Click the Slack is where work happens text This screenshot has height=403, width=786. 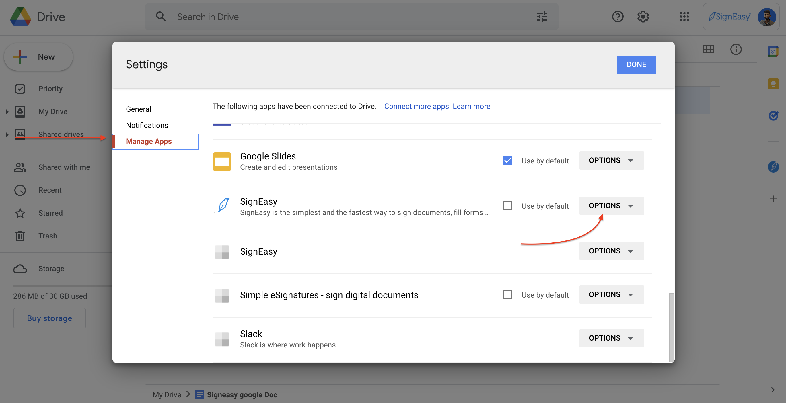pos(288,345)
